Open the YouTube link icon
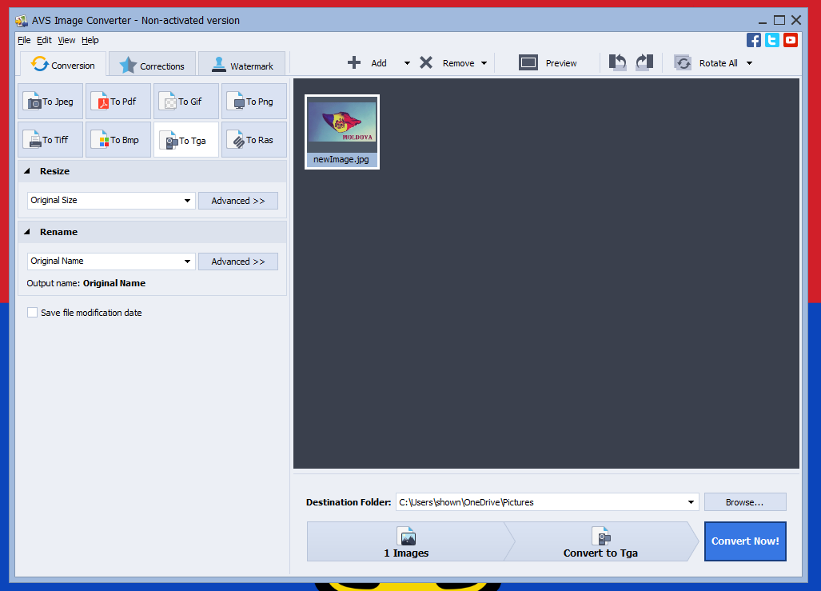Screen dimensions: 821x591 pos(790,40)
